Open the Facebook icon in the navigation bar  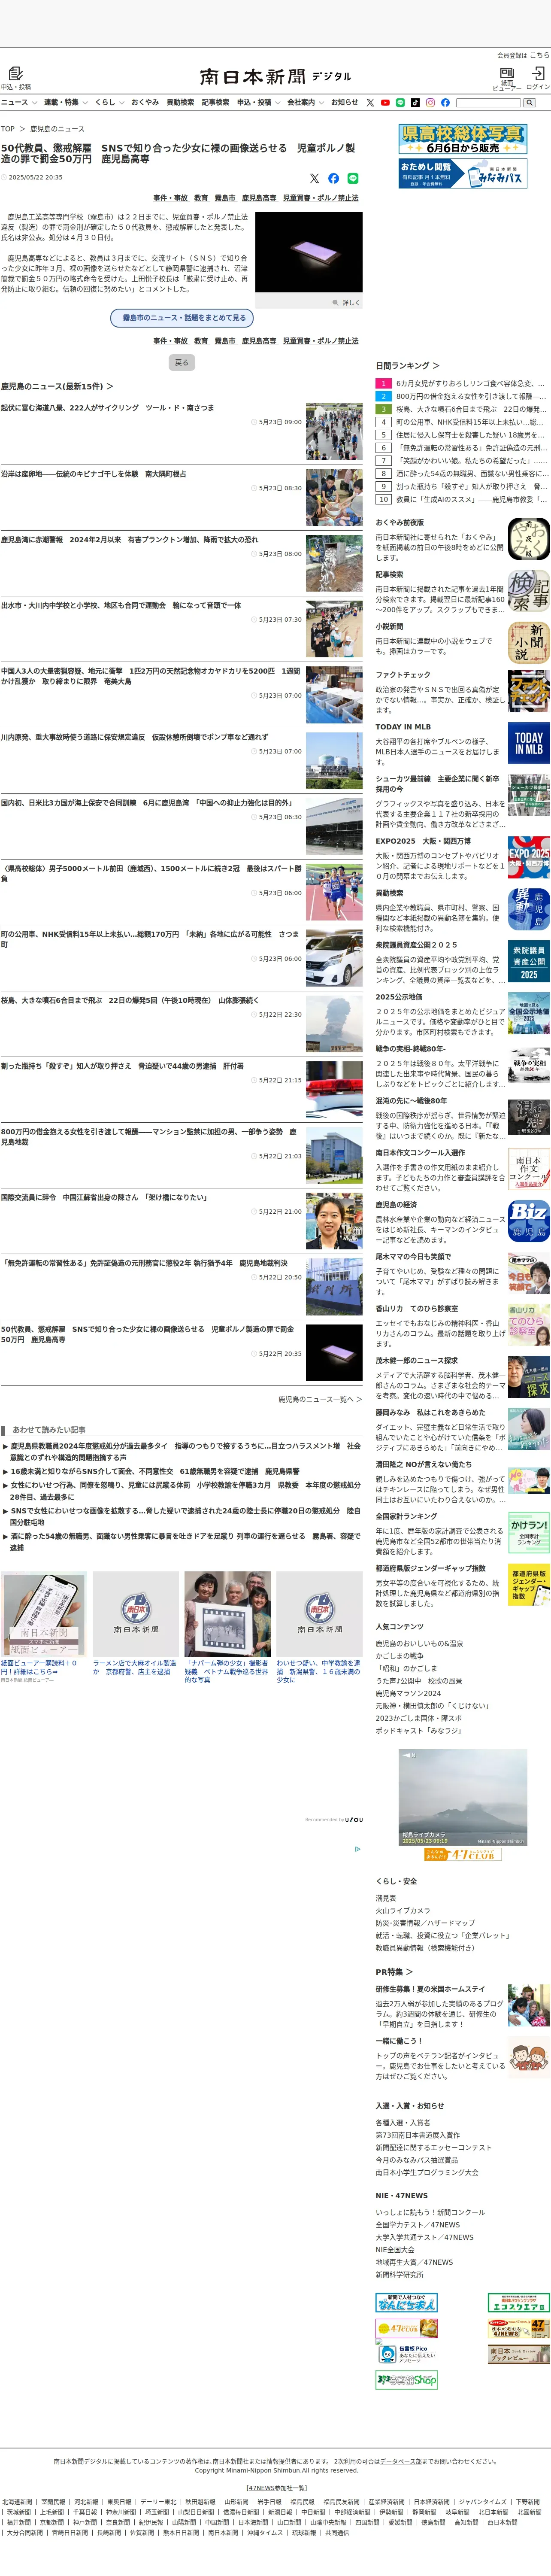[x=445, y=102]
